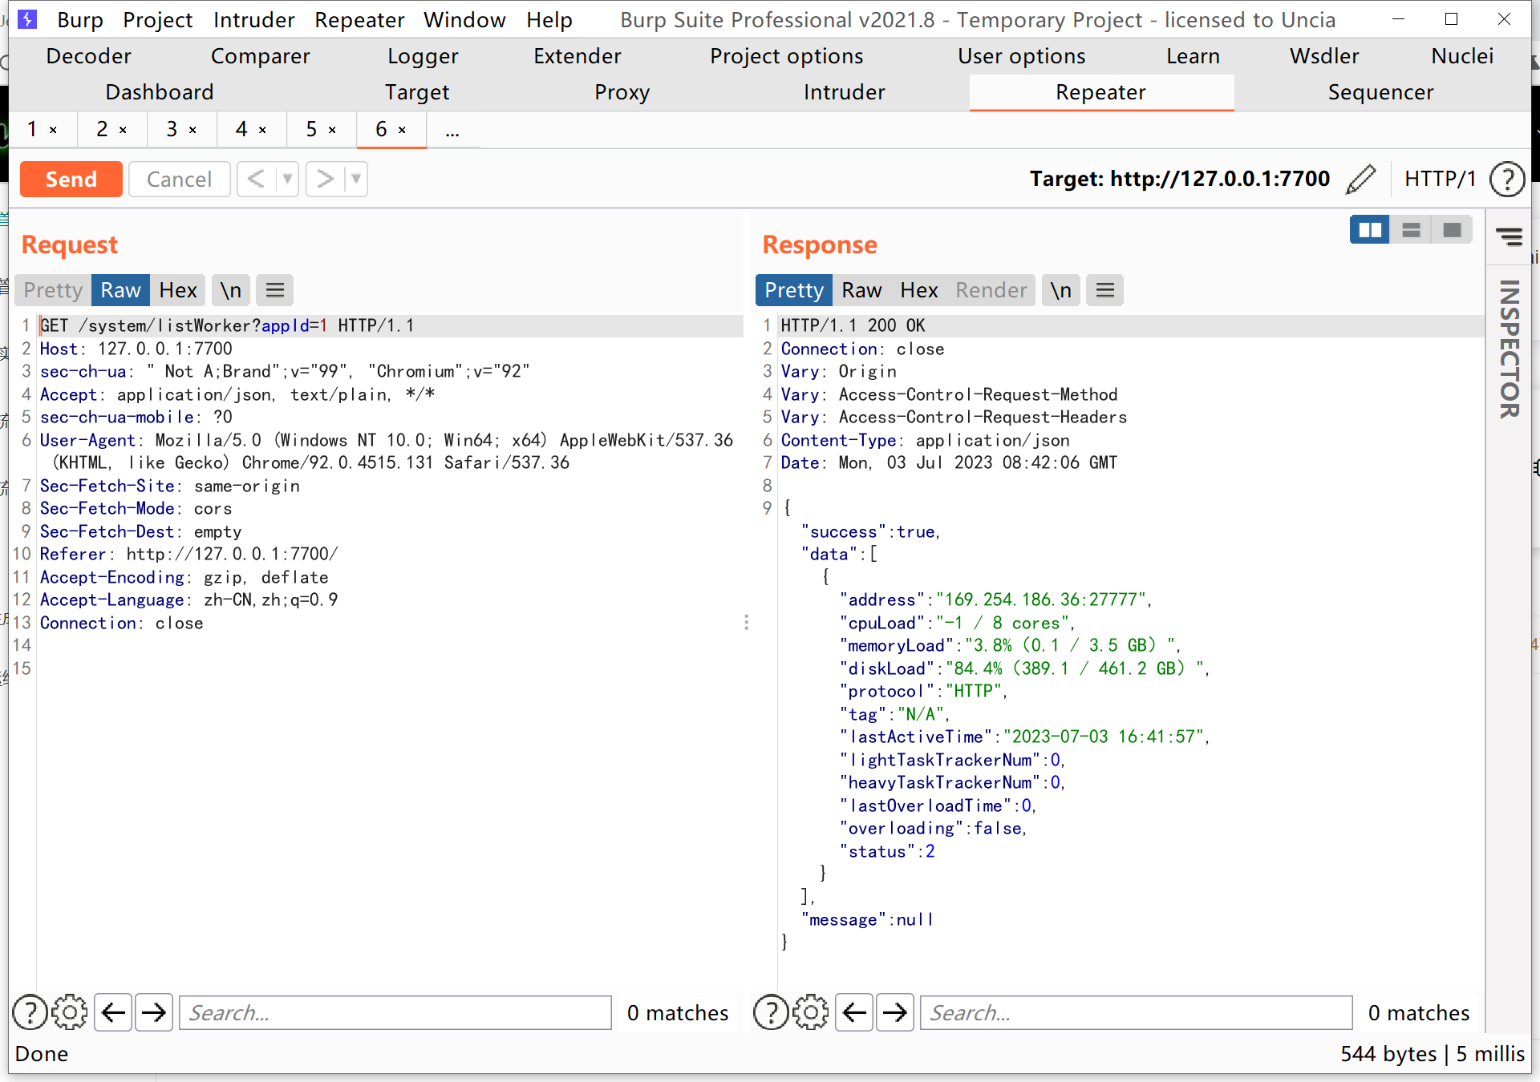Open the Intruder menu in the menu bar
1540x1082 pixels.
[253, 19]
